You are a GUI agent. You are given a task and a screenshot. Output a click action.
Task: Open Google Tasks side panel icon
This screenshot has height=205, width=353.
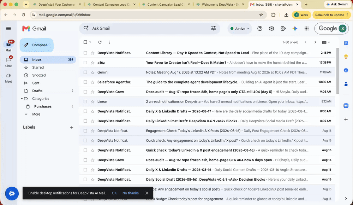[346, 70]
